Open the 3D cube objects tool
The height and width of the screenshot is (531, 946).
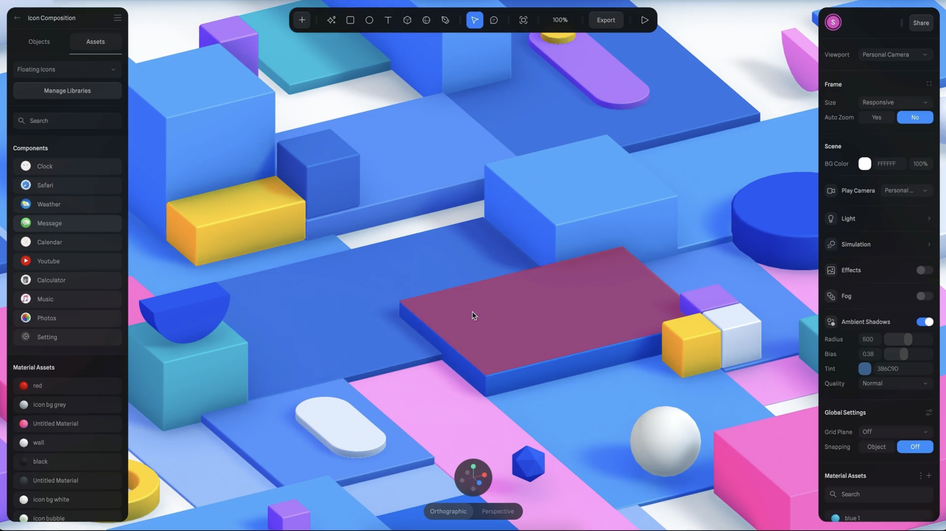[407, 20]
